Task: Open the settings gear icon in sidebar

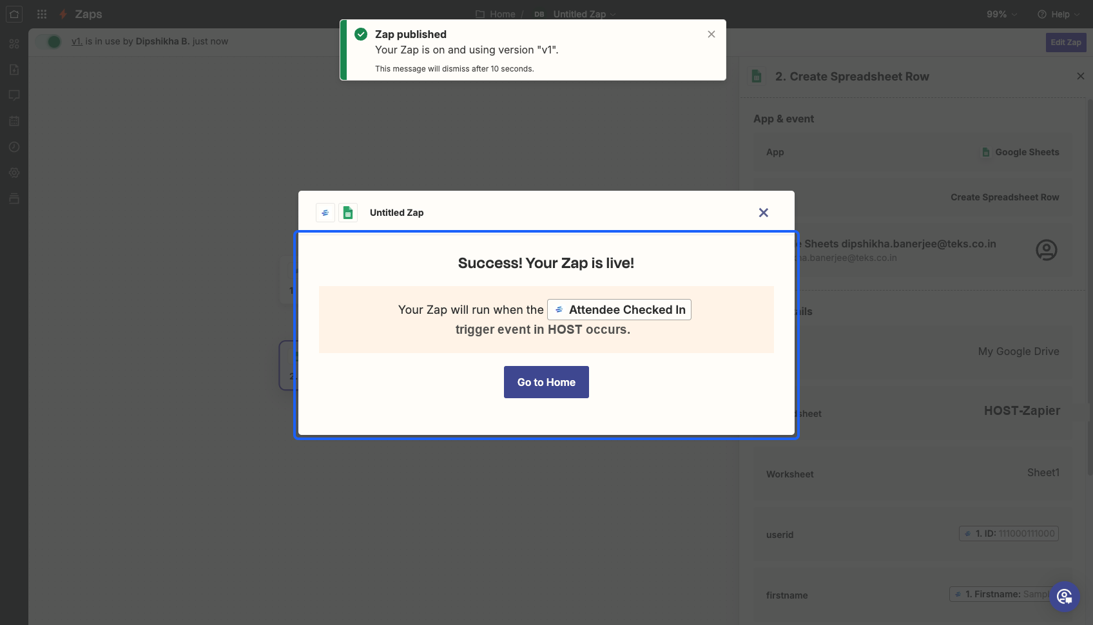Action: point(14,173)
